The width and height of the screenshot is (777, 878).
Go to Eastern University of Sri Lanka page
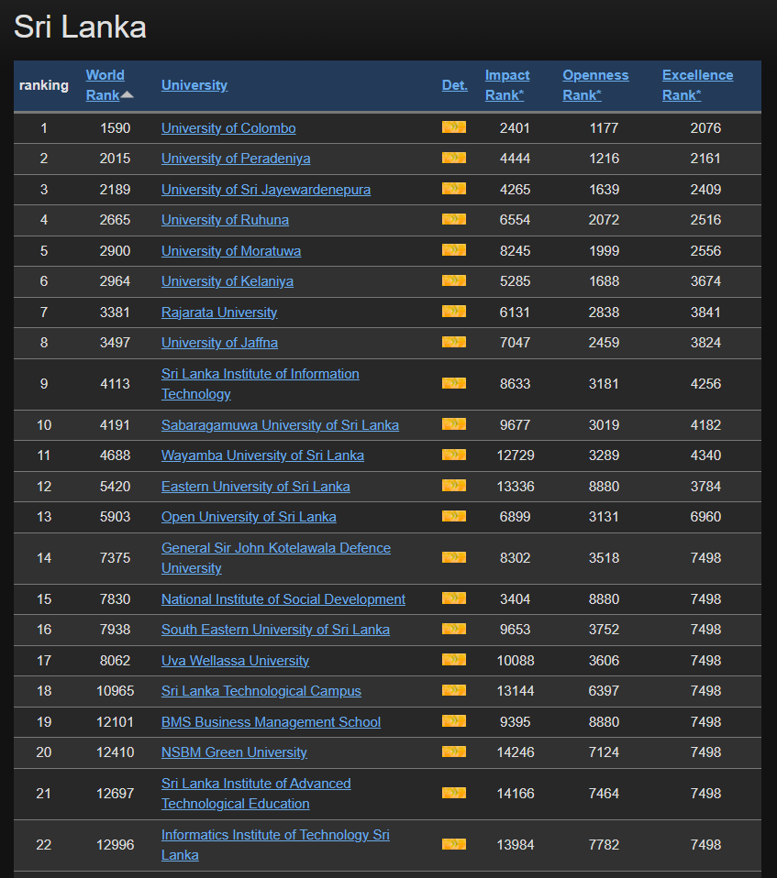(x=256, y=487)
